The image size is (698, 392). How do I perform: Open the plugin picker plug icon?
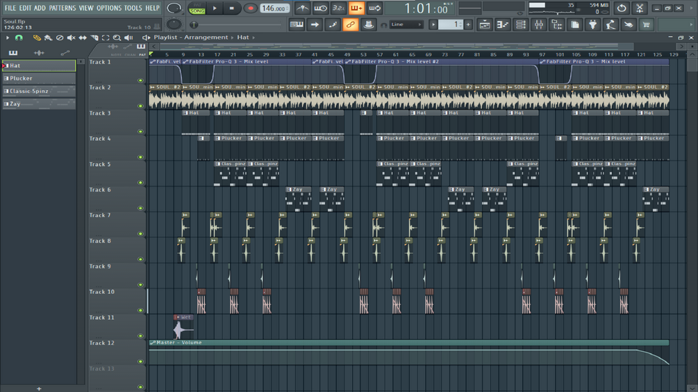click(x=592, y=25)
